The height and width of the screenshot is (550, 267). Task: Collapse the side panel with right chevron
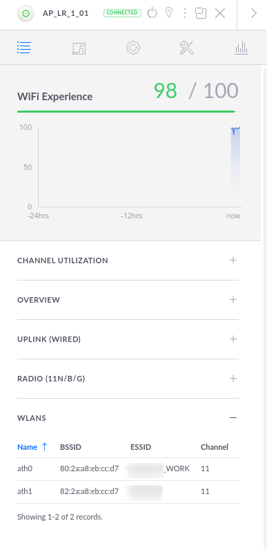254,13
